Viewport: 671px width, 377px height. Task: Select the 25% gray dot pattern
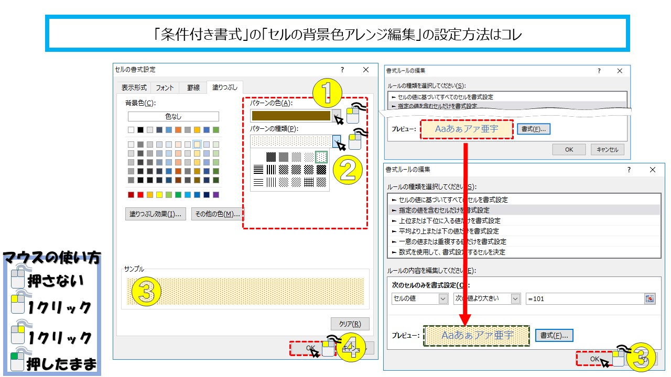coord(296,157)
